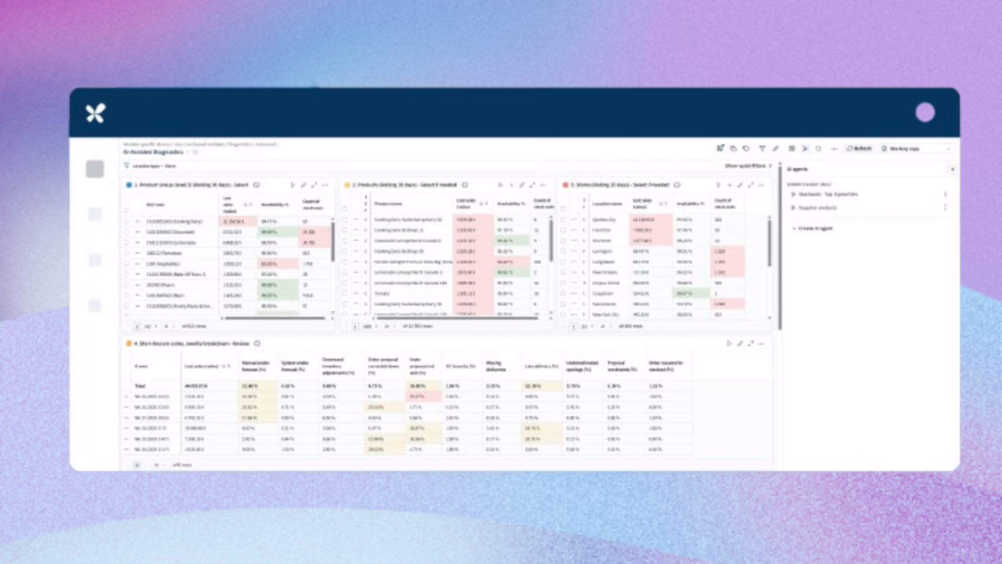Click the RELEX clover logo
Viewport: 1002px width, 564px height.
96,113
